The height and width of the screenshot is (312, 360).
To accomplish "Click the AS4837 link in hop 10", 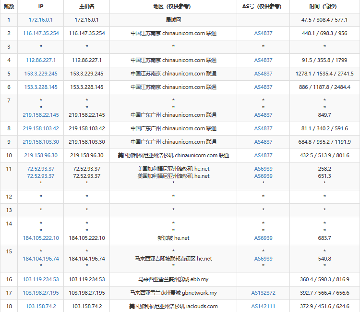I will pyautogui.click(x=263, y=155).
